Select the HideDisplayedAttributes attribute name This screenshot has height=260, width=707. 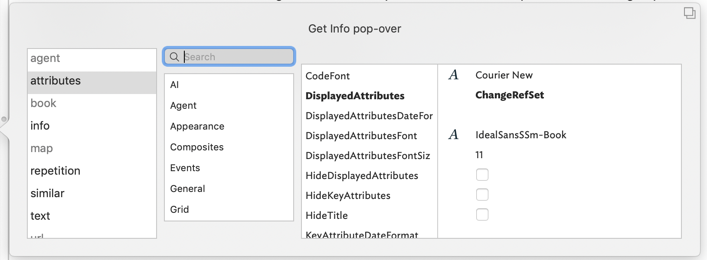point(362,175)
